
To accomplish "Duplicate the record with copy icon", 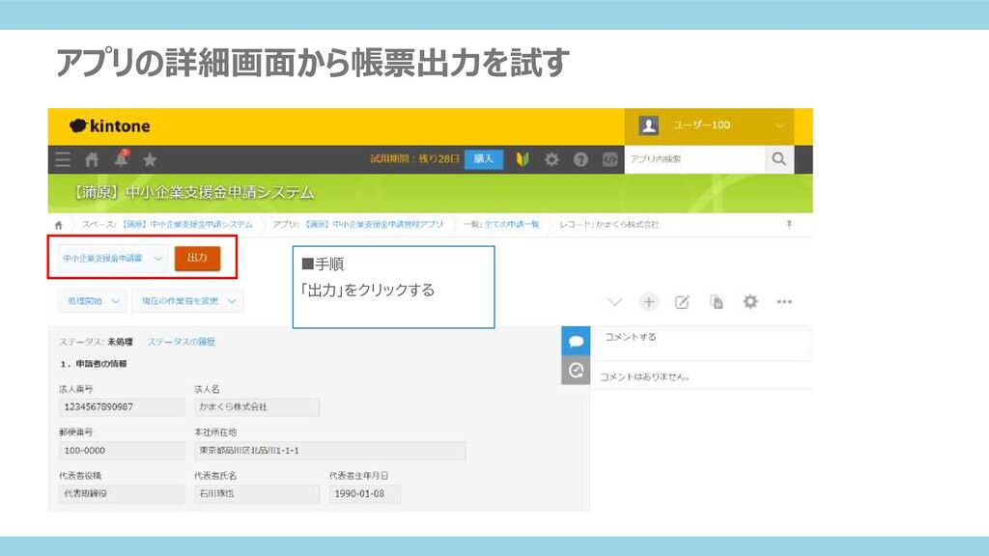I will tap(716, 302).
